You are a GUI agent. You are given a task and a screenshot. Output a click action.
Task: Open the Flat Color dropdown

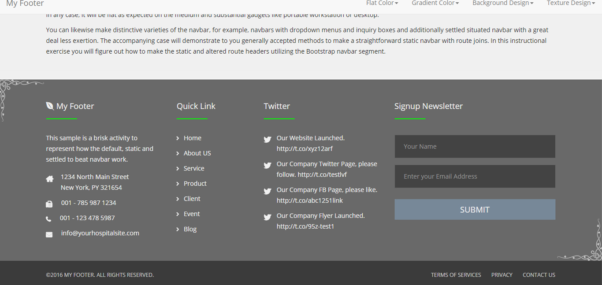click(x=382, y=4)
